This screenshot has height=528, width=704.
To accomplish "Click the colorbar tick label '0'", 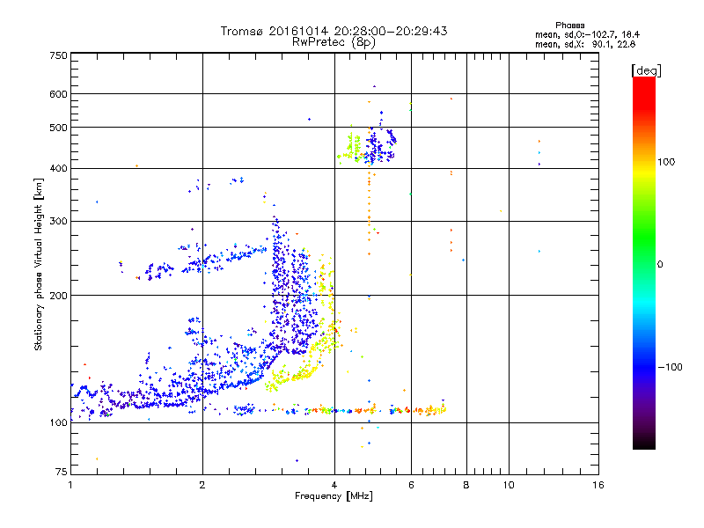I will (660, 265).
